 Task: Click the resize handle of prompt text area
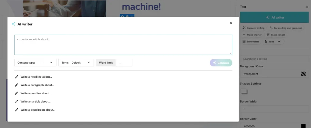231,53
